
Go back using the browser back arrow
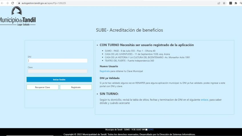coord(2,3)
